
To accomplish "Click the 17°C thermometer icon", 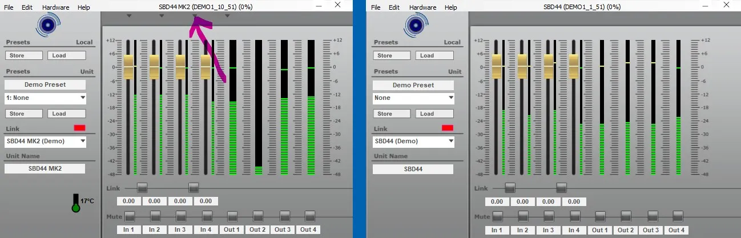I will pos(76,203).
